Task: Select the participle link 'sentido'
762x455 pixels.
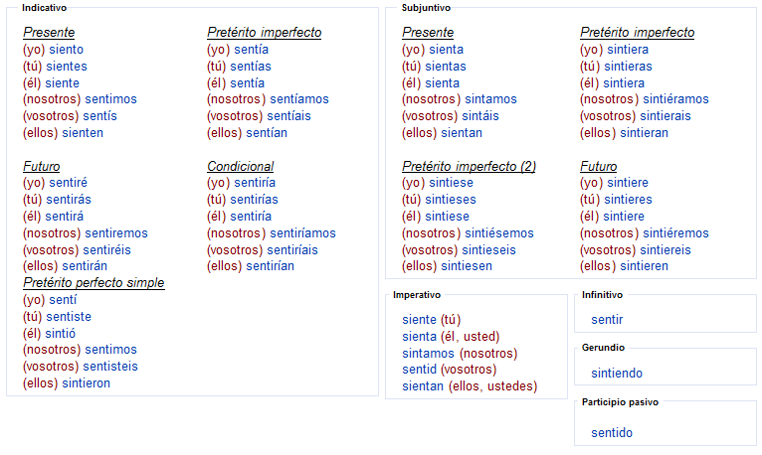Action: 612,433
